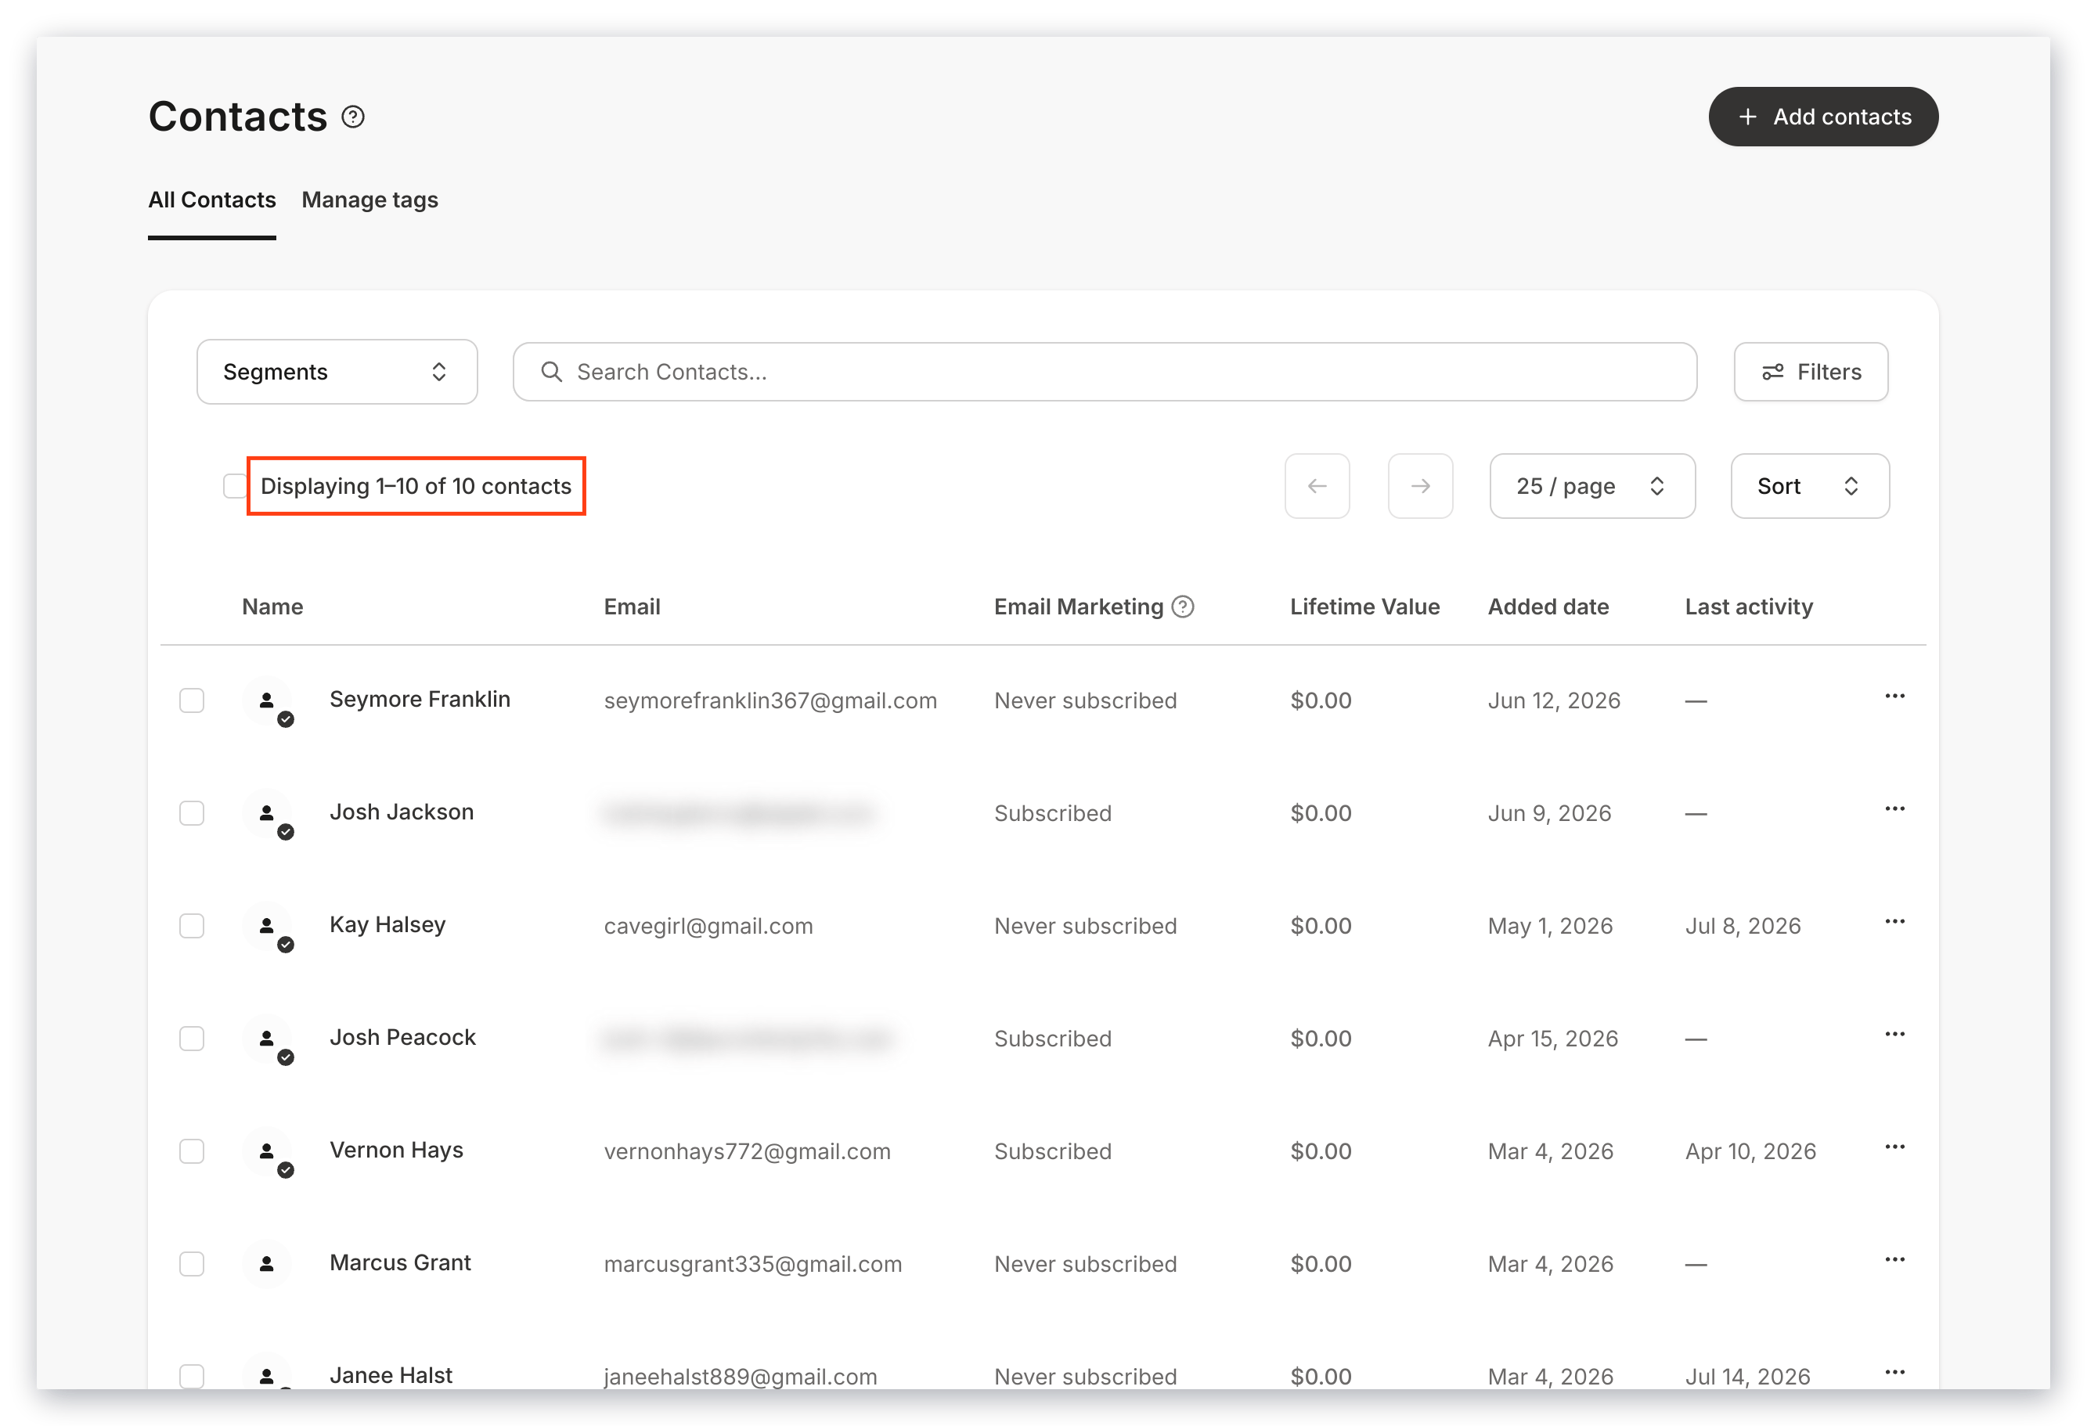This screenshot has width=2087, height=1426.
Task: Click Kay Halsey's Never subscribed status
Action: click(x=1085, y=927)
